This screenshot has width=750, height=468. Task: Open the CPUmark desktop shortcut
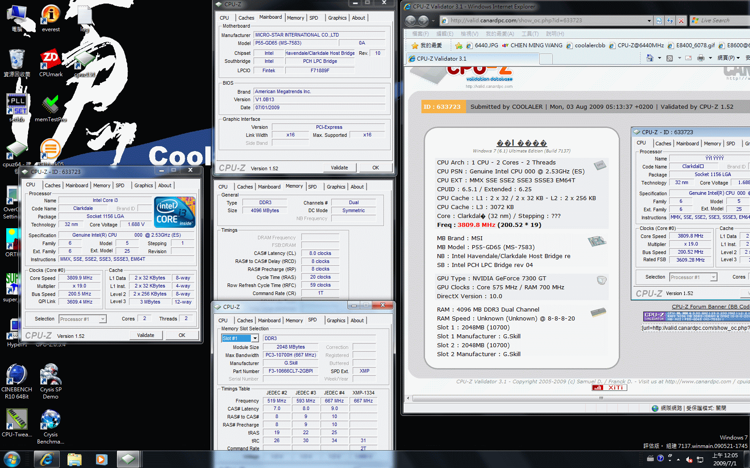(x=51, y=63)
